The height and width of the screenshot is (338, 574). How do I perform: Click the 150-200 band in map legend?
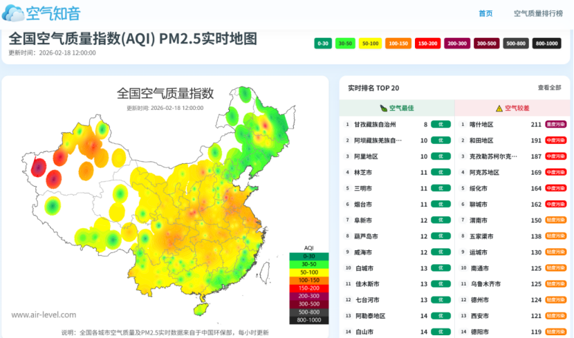pyautogui.click(x=309, y=288)
